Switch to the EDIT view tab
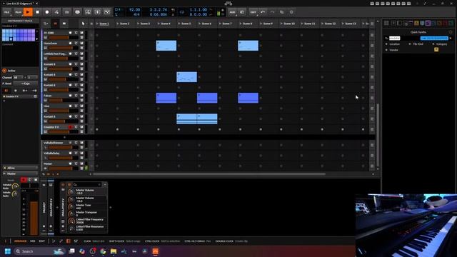Viewport: 457px width, 257px height. click(42, 241)
